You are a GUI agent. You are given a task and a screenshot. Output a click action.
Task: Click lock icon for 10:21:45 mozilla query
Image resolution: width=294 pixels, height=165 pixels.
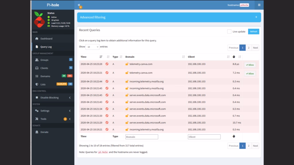point(127,88)
